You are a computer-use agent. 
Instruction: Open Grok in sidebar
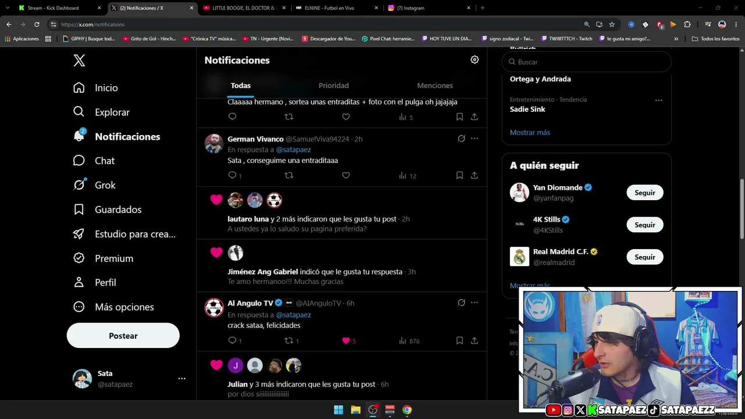(x=94, y=185)
